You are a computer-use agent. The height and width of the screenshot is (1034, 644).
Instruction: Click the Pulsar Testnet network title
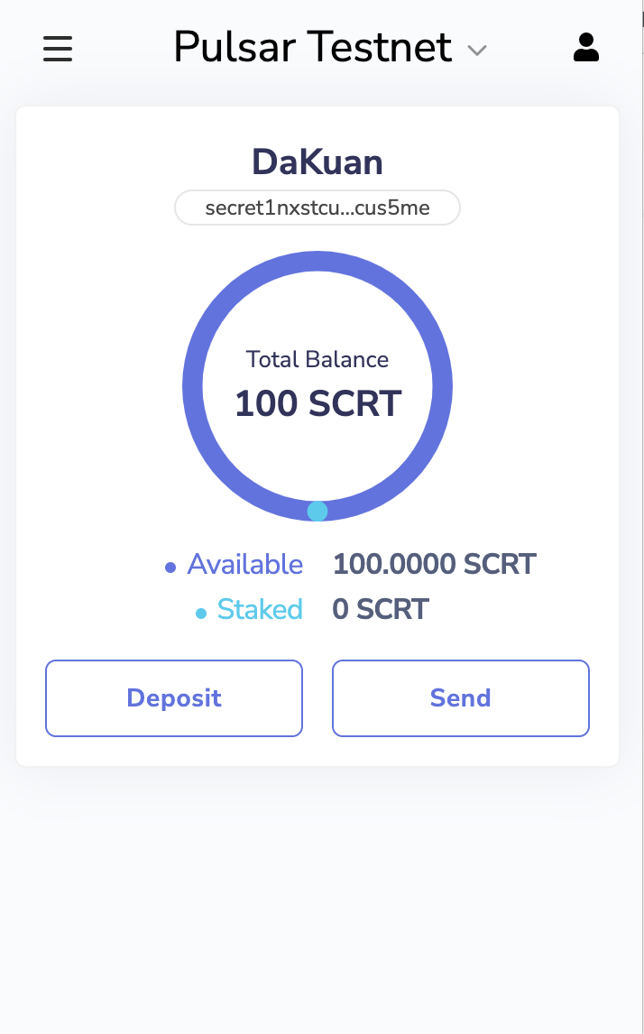(x=313, y=47)
